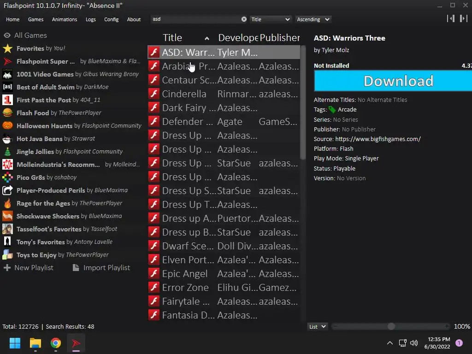Viewport: 472px width, 354px height.
Task: Click the Jingle Jollies tree icon
Action: coord(7,152)
